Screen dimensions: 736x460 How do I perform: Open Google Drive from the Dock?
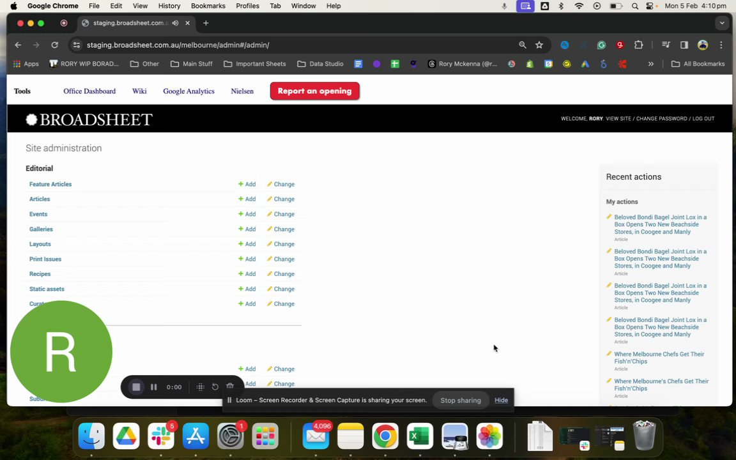(126, 436)
